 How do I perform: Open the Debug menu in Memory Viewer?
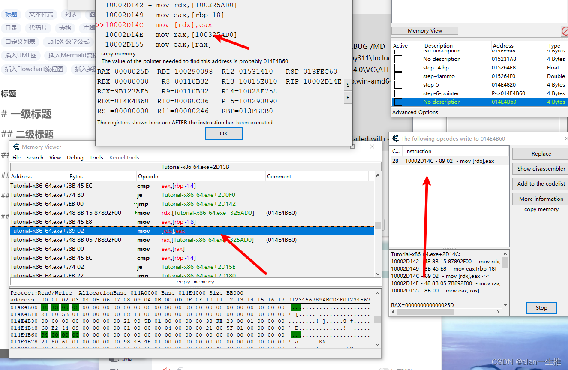pyautogui.click(x=75, y=157)
